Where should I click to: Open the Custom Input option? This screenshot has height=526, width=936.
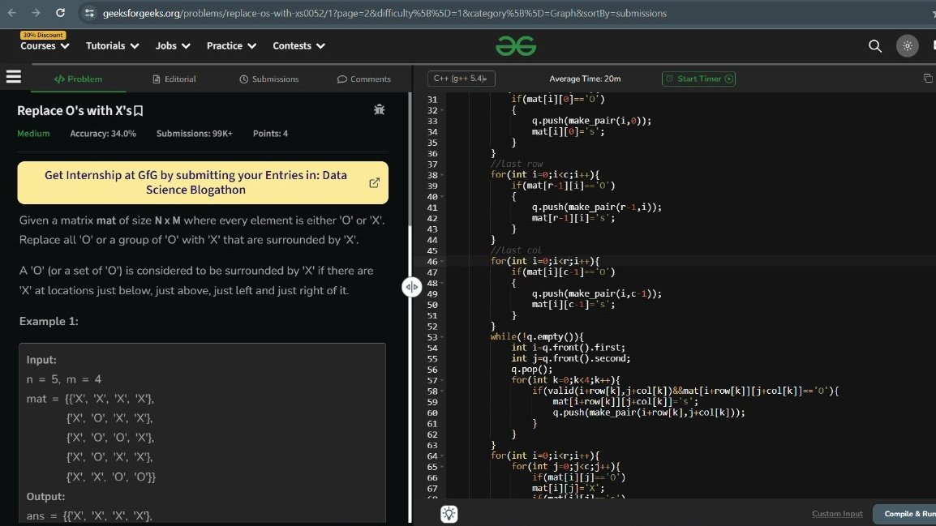836,513
